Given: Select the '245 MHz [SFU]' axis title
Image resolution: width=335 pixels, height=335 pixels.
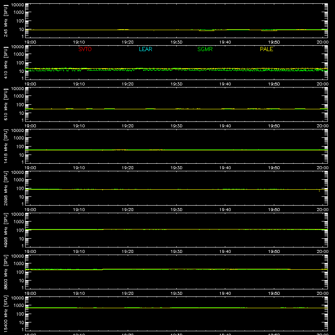Looking at the screenshot, I should point(6,21).
